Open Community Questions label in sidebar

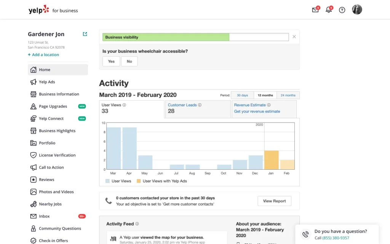(60, 228)
